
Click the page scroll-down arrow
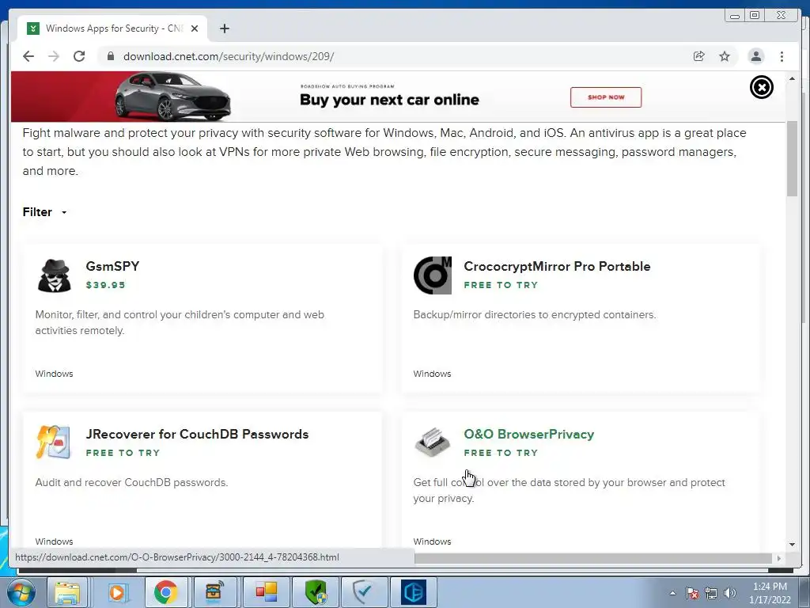(792, 545)
